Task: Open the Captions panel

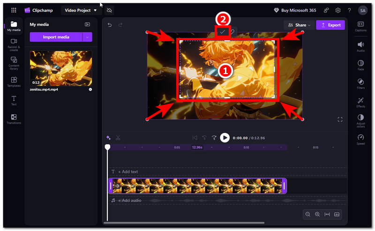Action: (x=360, y=26)
